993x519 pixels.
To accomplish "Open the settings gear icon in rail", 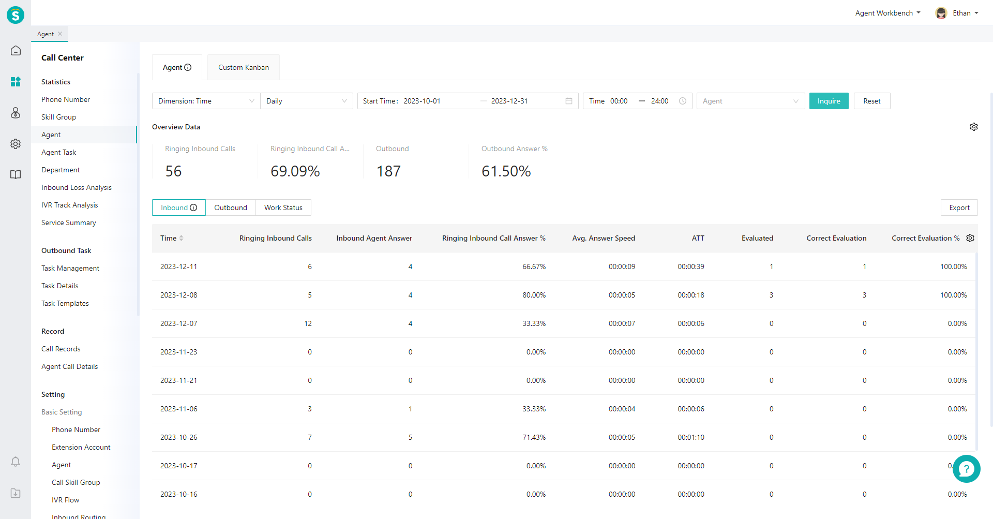I will click(16, 144).
